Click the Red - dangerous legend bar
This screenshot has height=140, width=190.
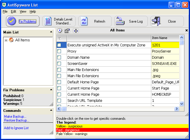(x=122, y=130)
